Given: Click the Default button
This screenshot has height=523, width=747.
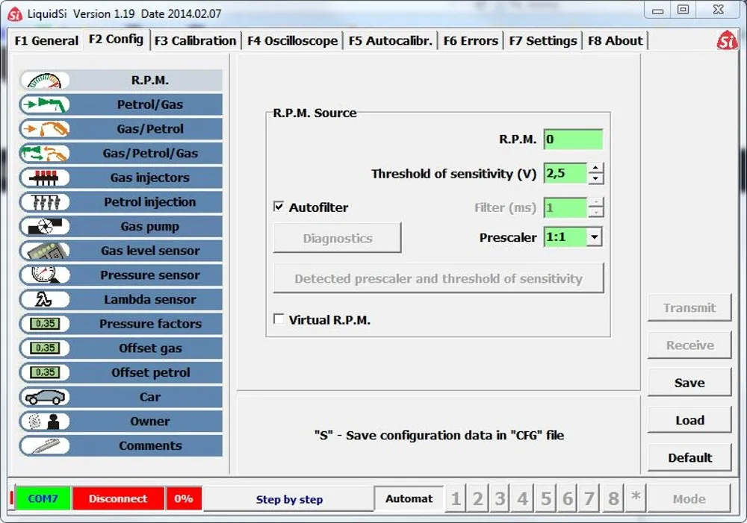Looking at the screenshot, I should pyautogui.click(x=689, y=457).
